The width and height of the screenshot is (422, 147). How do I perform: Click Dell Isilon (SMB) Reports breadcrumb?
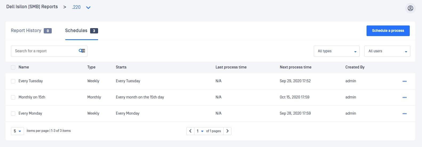[x=32, y=7]
